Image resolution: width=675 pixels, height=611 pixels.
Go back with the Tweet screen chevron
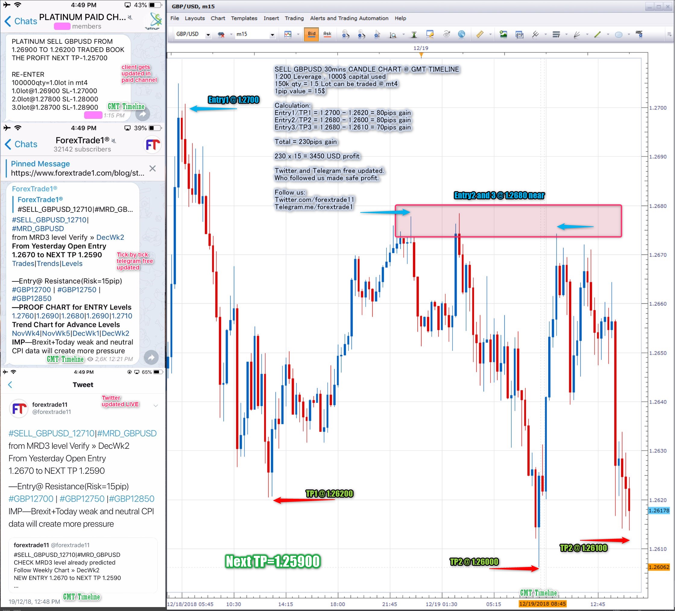click(10, 385)
